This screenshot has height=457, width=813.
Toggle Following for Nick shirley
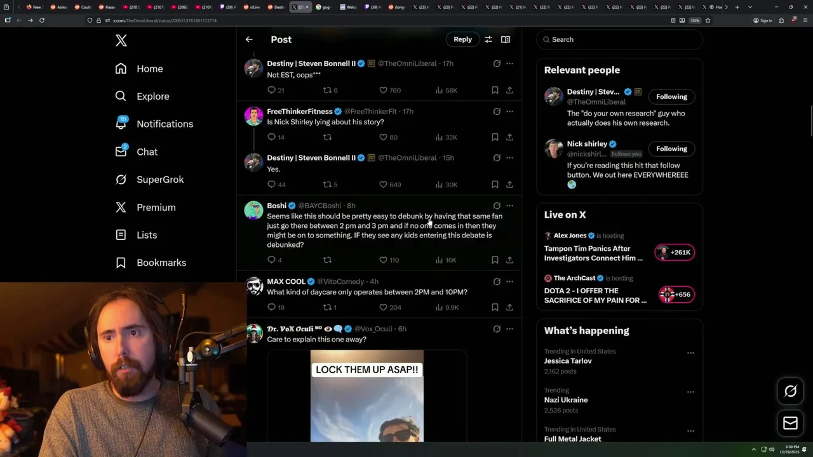[671, 149]
